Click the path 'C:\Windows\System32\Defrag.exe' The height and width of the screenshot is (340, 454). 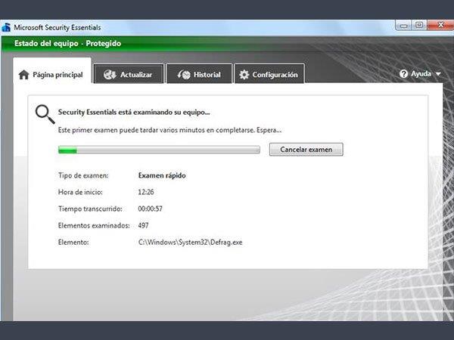coord(190,243)
